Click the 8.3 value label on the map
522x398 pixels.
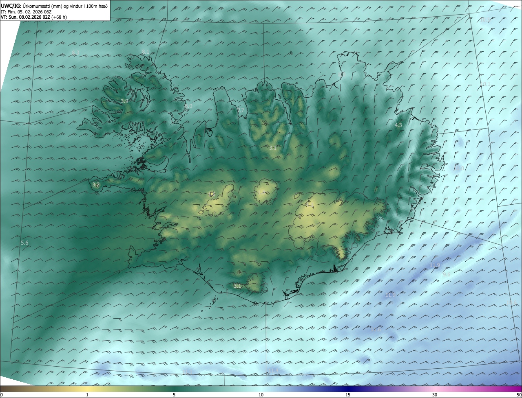point(75,53)
